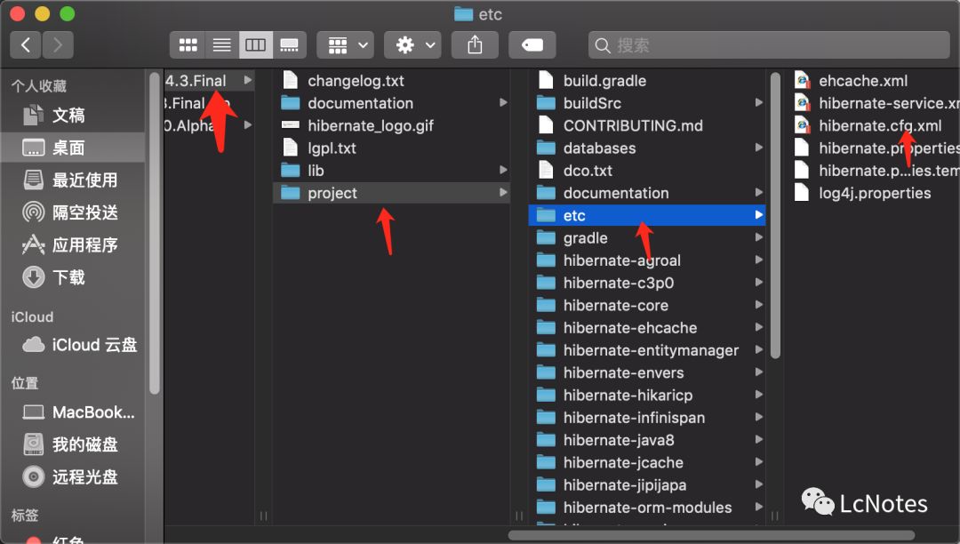Open 文稿 in the sidebar
The height and width of the screenshot is (544, 960).
tap(74, 115)
